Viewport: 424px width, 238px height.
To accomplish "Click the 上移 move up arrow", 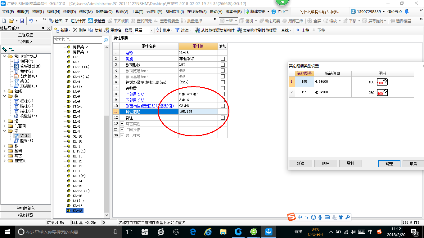I will tap(298, 30).
